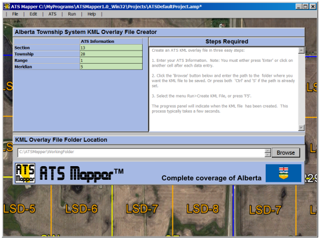
Task: Click the ATS Mapper title bar icon
Action: [7, 7]
